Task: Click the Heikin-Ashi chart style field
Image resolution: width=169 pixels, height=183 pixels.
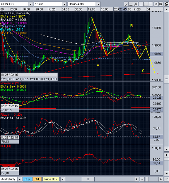Action: (82, 4)
